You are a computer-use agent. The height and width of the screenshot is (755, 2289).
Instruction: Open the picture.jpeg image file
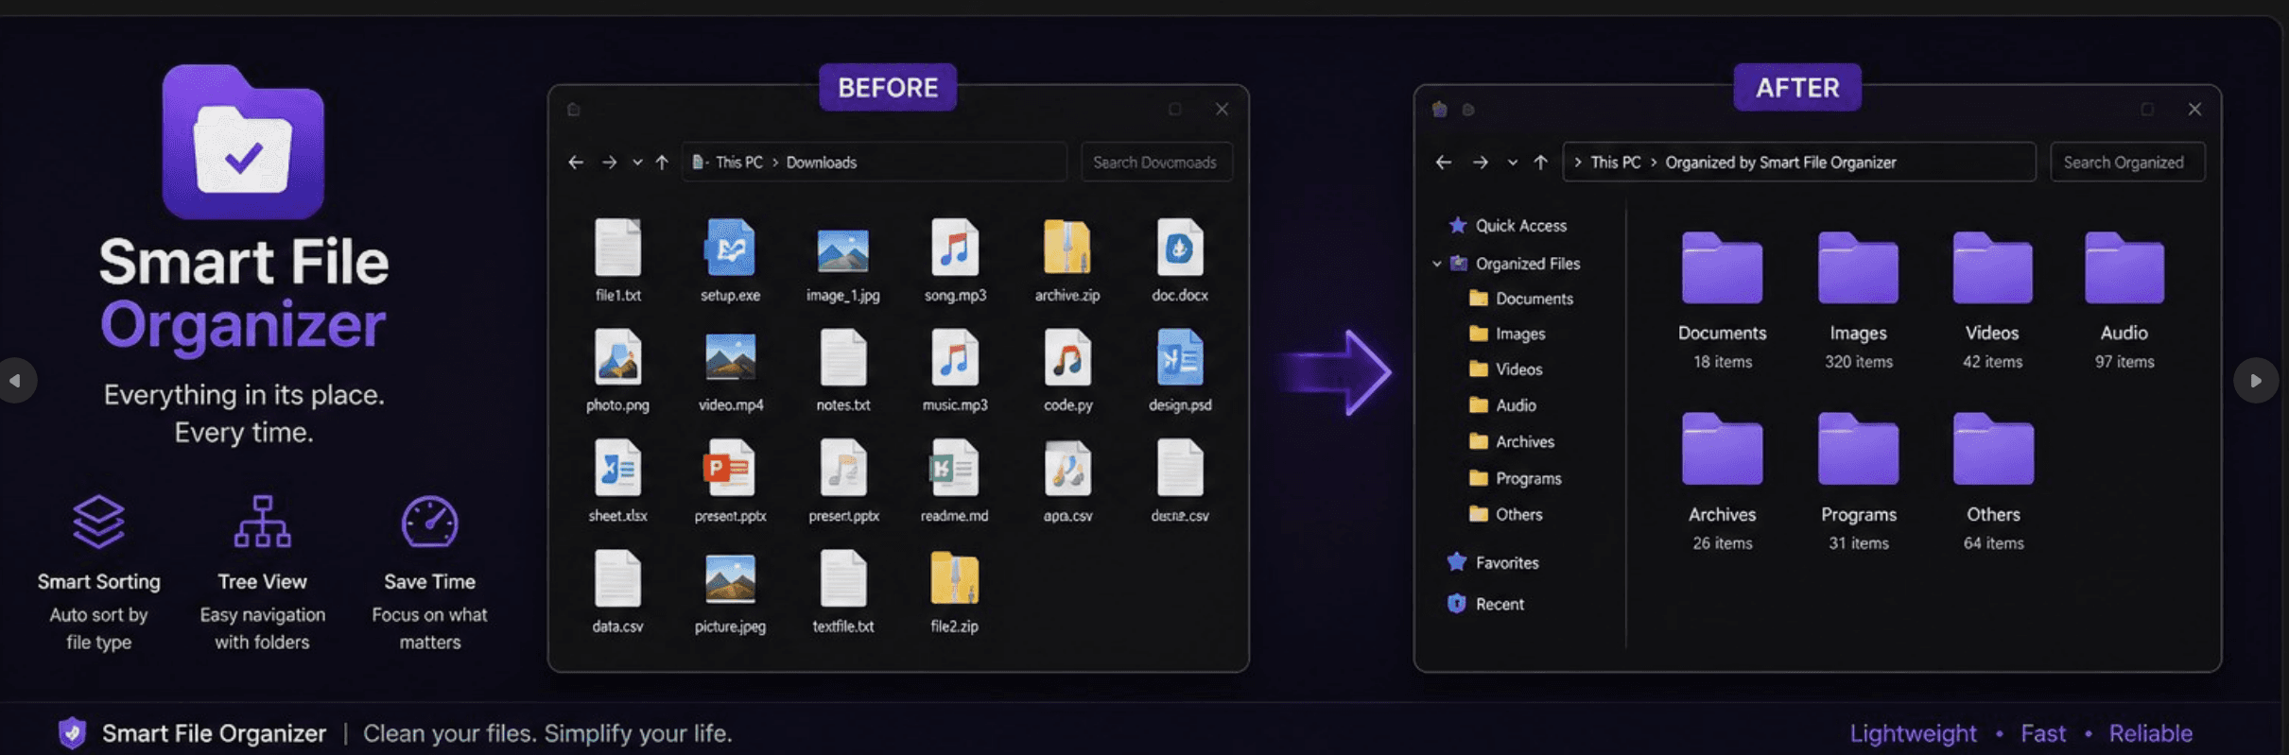729,578
